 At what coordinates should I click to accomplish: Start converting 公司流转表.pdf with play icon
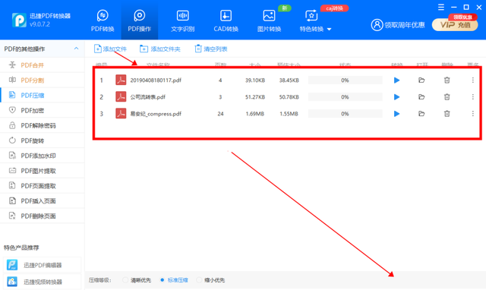396,97
